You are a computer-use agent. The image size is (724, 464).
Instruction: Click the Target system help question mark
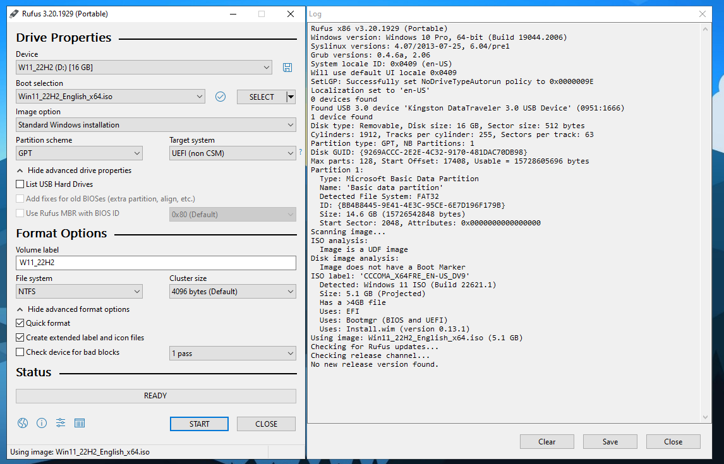point(301,152)
